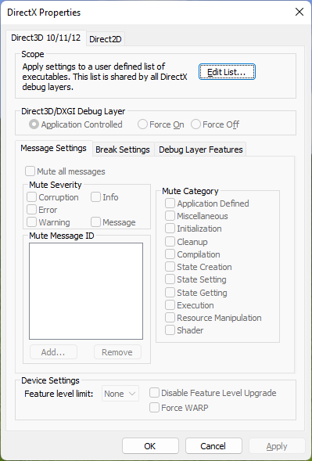Check the Corruption severity checkbox

coord(52,197)
